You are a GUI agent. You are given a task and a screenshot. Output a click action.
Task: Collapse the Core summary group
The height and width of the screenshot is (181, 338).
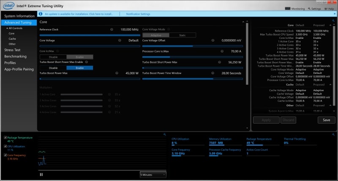tap(330, 25)
